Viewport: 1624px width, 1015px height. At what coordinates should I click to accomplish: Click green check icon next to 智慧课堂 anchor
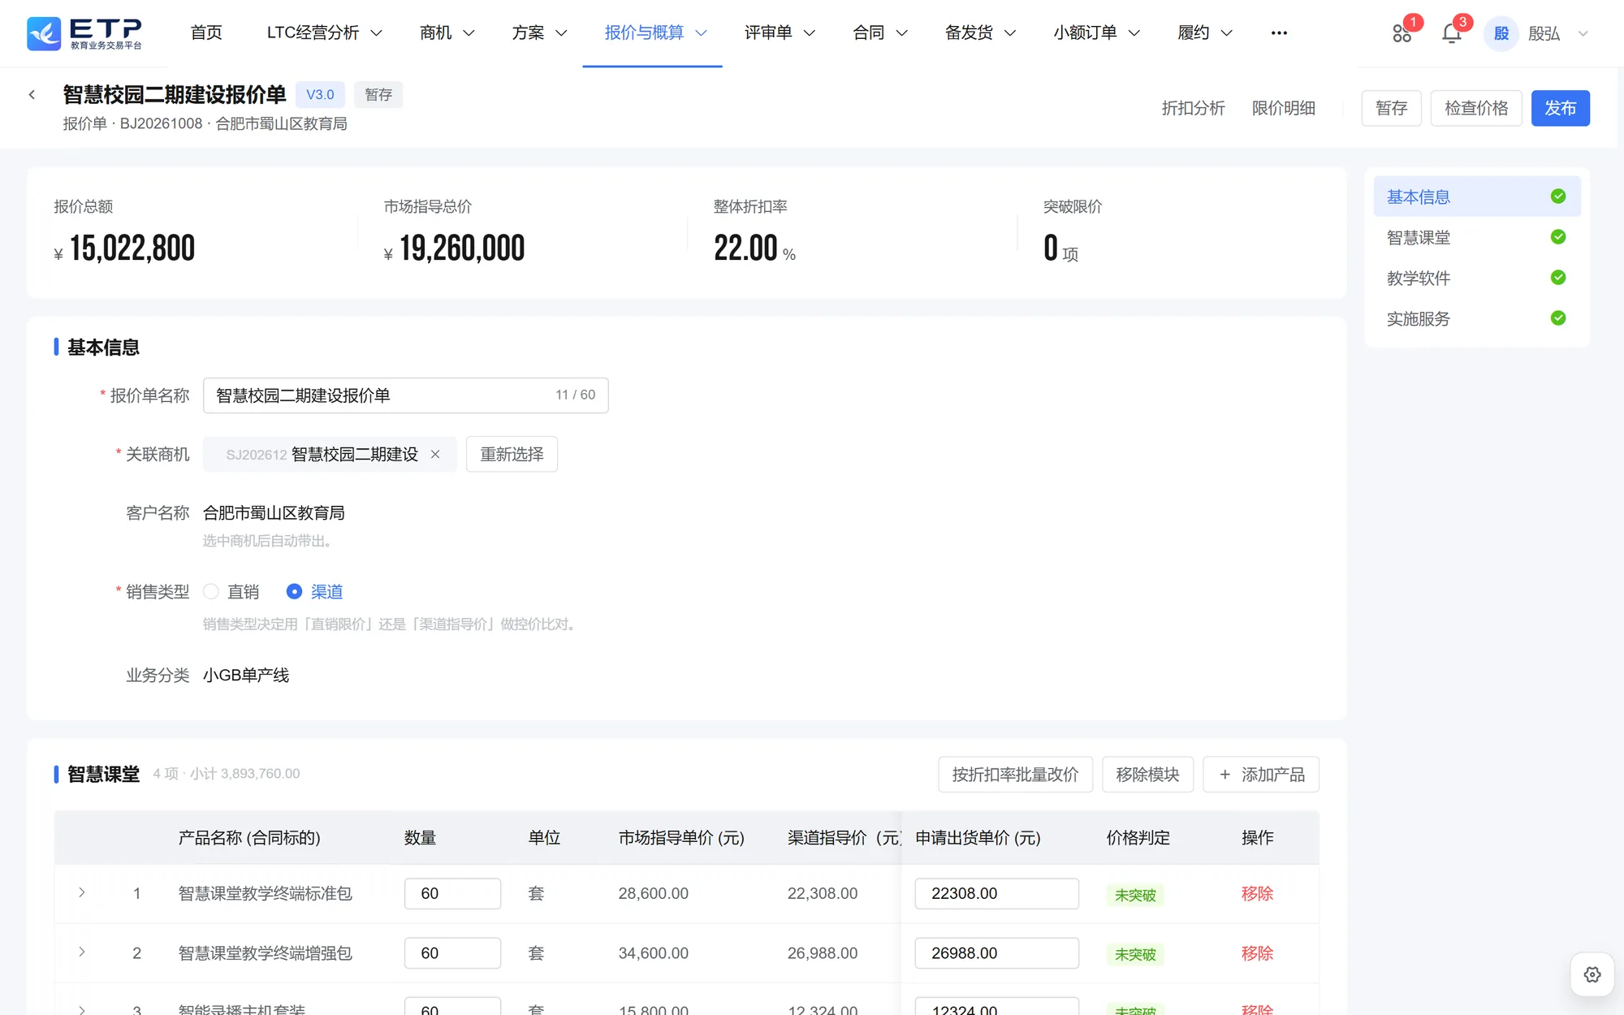click(1557, 237)
